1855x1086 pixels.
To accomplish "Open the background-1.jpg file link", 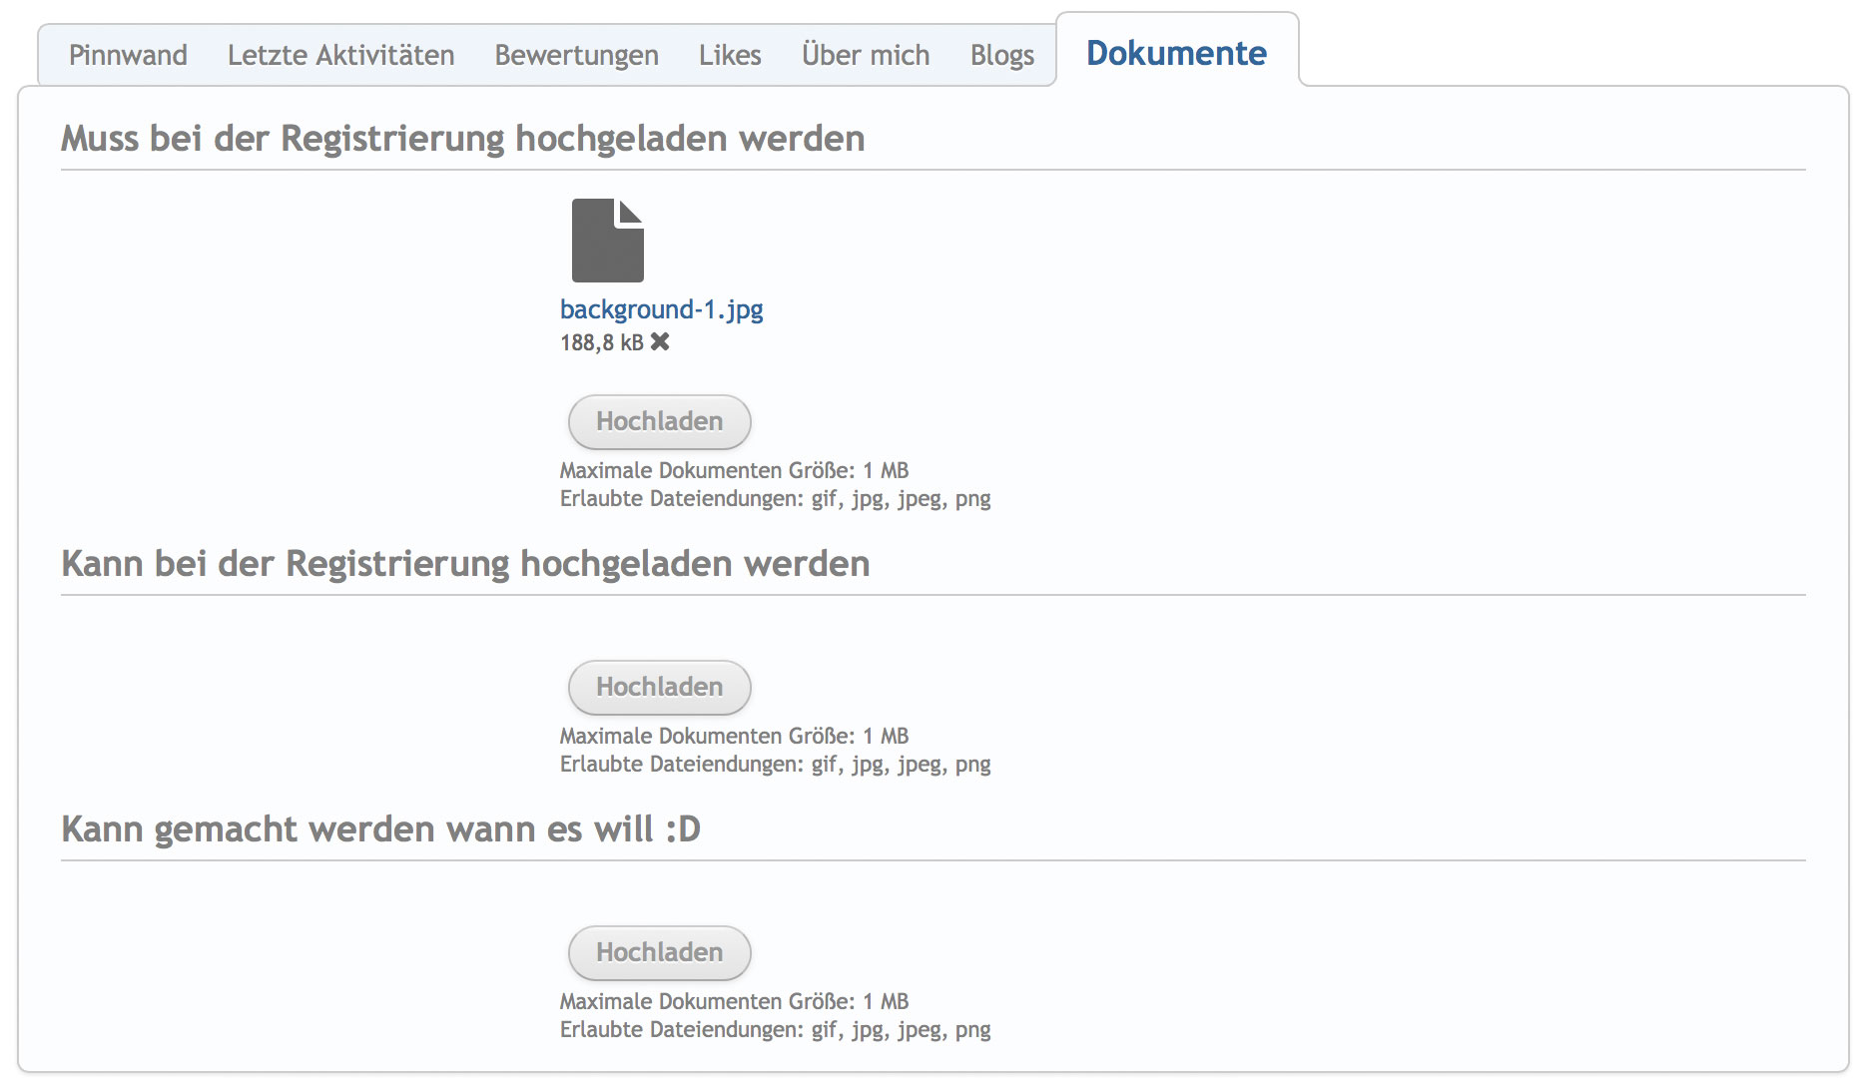I will pos(661,309).
